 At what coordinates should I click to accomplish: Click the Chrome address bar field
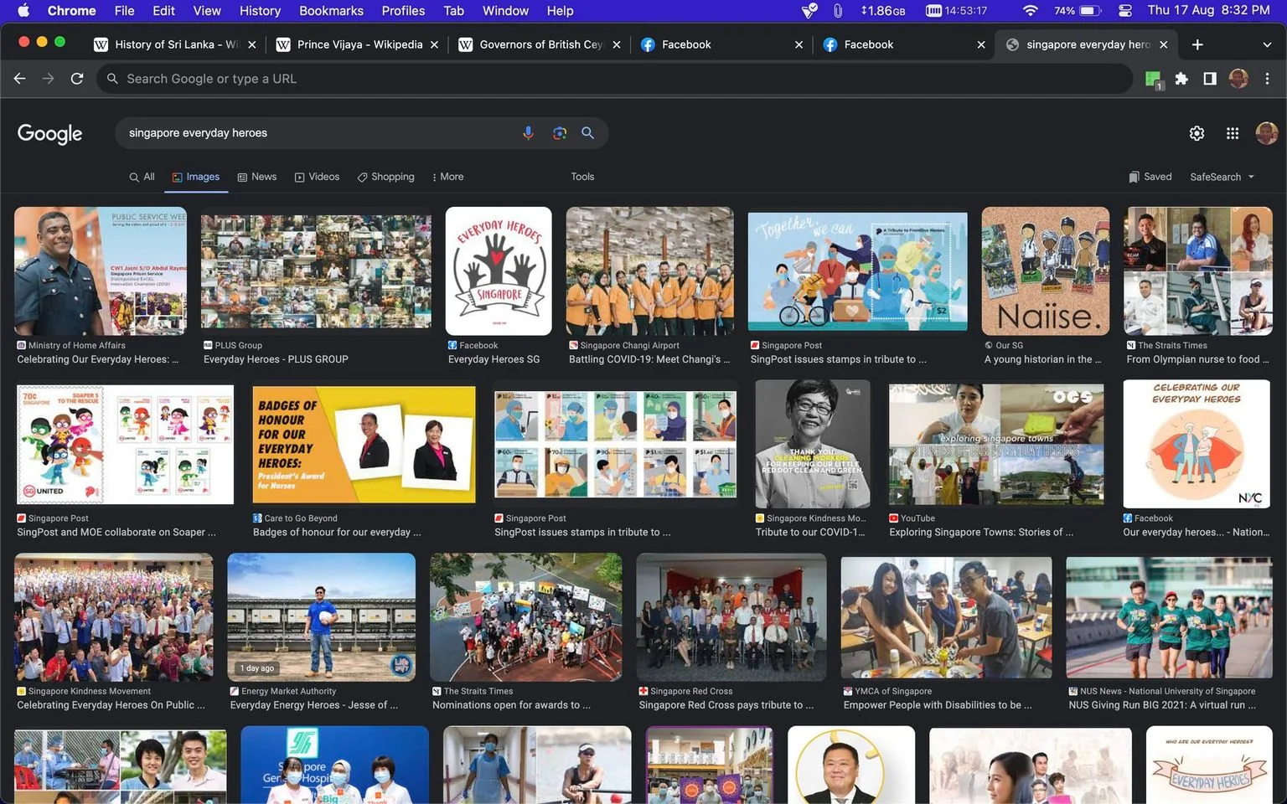point(616,79)
